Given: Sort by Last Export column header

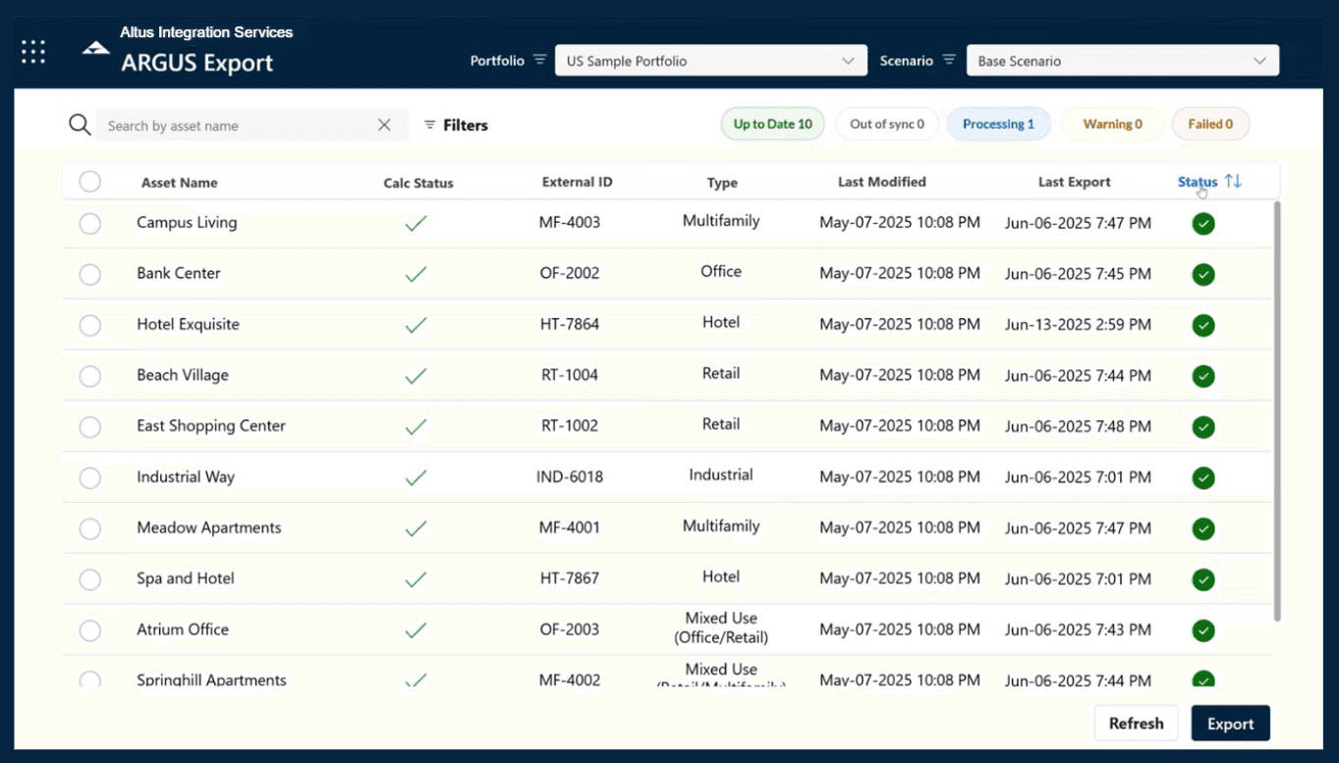Looking at the screenshot, I should point(1075,182).
